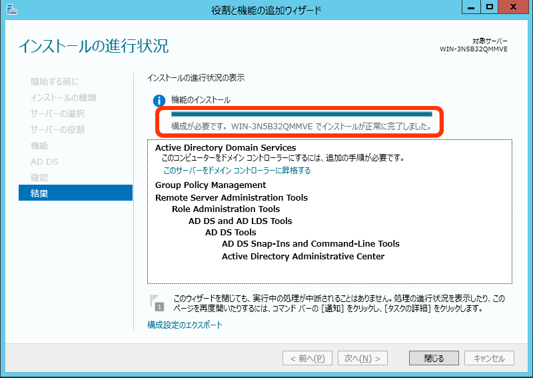Click the AD DS Tools entry
Viewport: 533px width, 378px height.
tap(231, 233)
